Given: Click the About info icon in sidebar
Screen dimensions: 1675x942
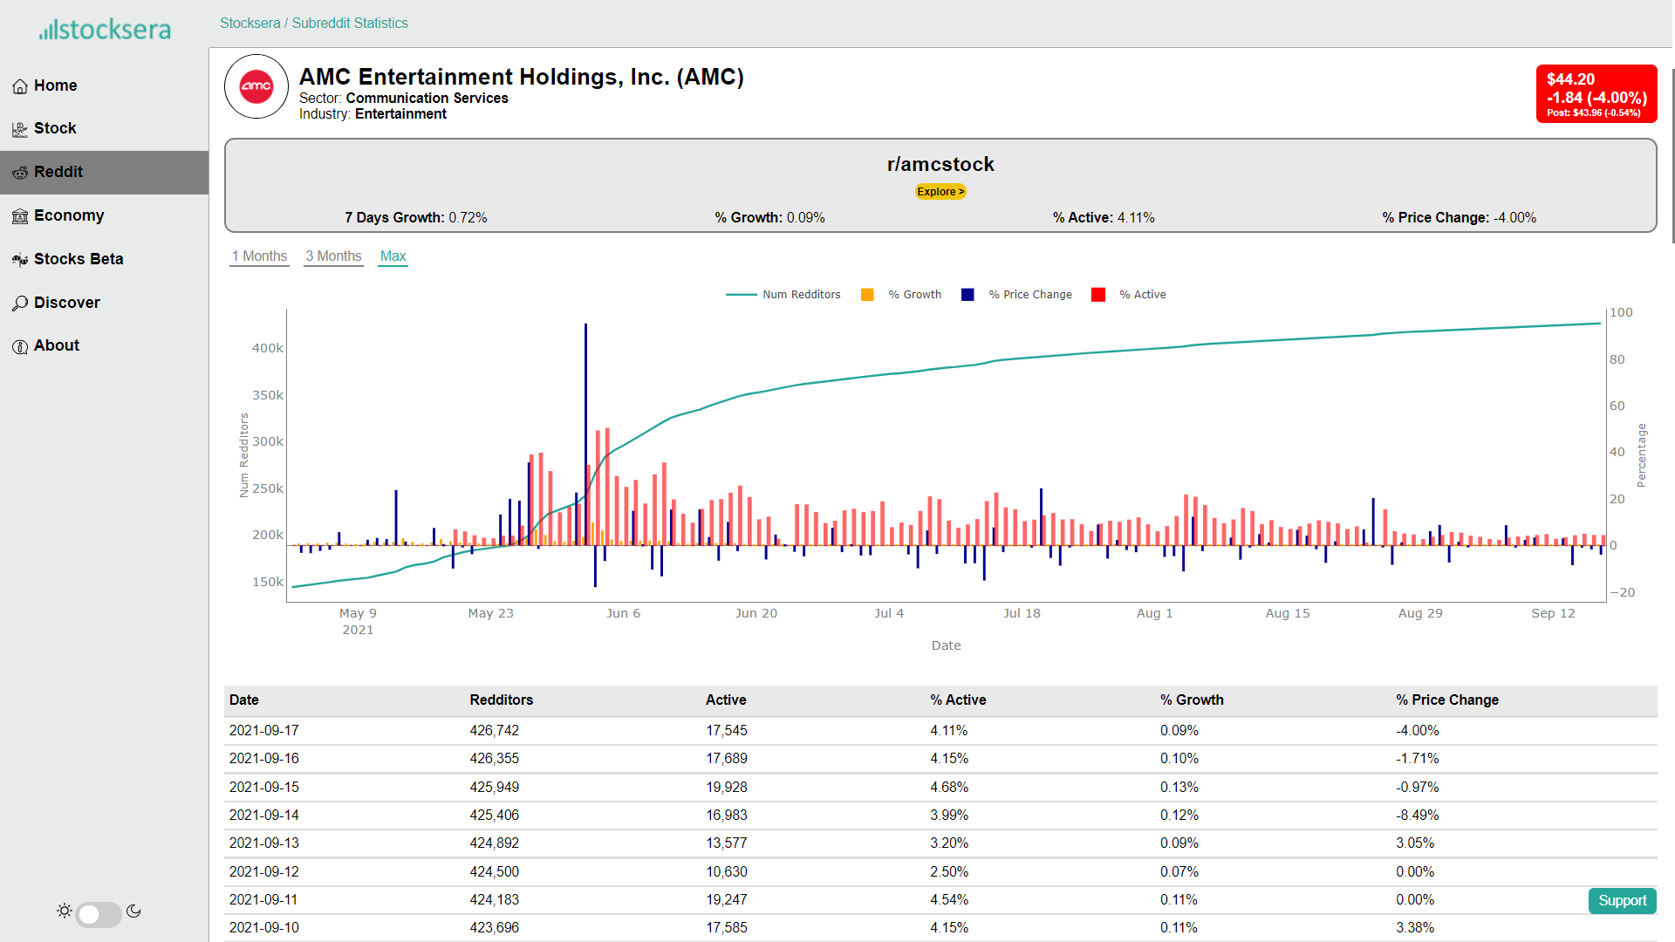Looking at the screenshot, I should click(x=20, y=346).
